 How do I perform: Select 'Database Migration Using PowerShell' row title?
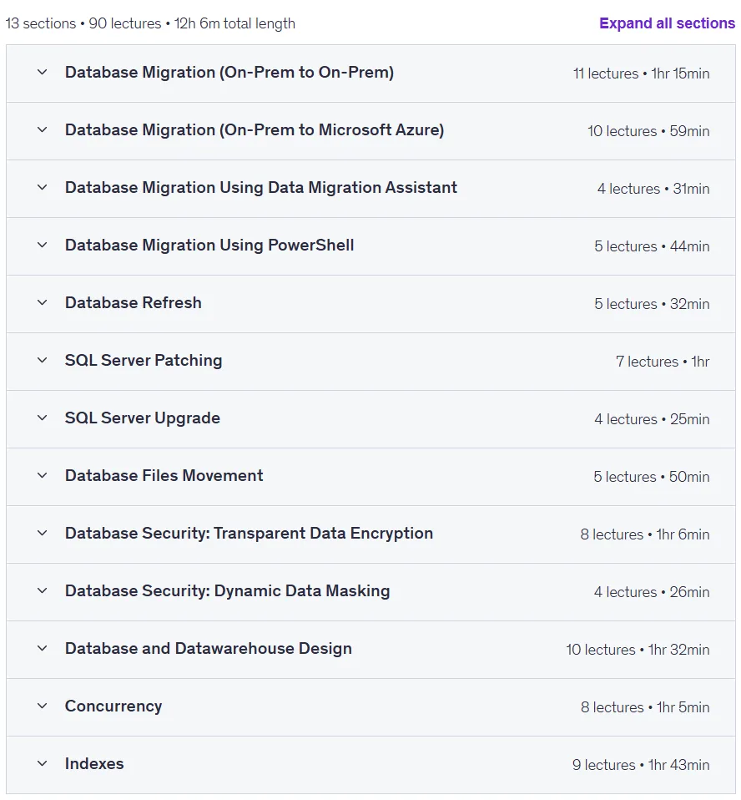coord(209,246)
